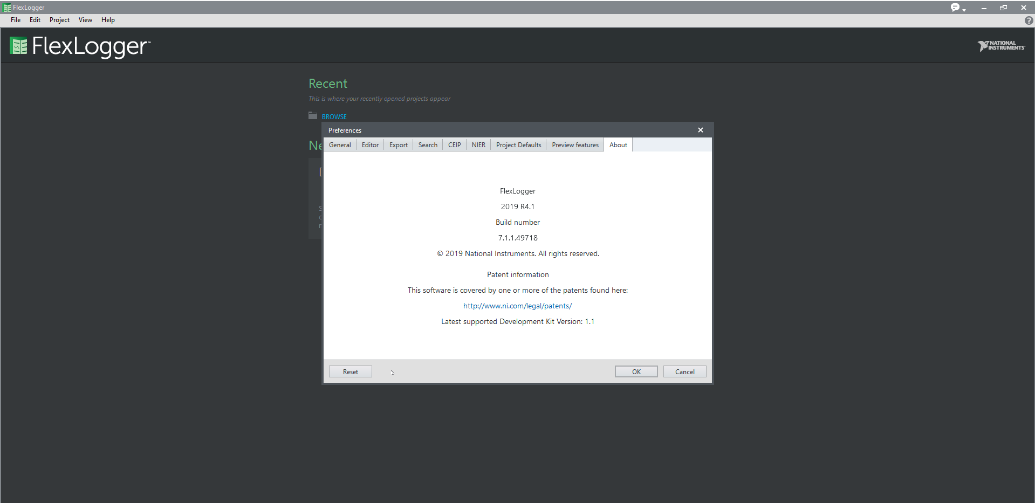Viewport: 1035px width, 503px height.
Task: Open the feedback speech bubble icon
Action: pos(955,8)
